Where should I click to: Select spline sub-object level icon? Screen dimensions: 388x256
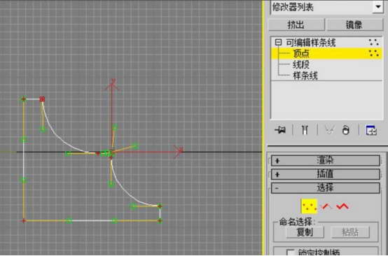342,206
